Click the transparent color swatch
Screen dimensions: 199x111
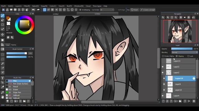coord(8,23)
